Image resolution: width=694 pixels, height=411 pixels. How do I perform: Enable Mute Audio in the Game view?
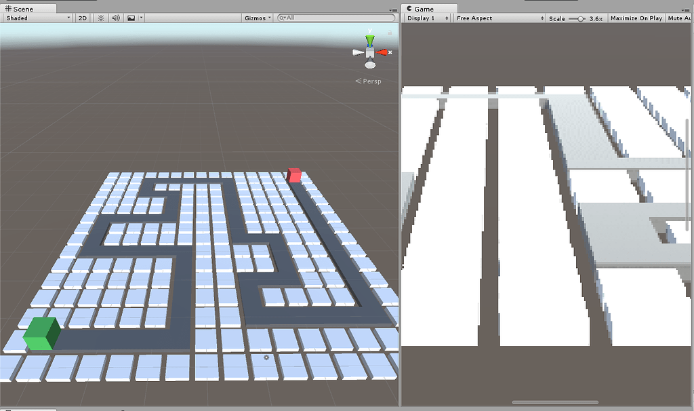[x=681, y=18]
